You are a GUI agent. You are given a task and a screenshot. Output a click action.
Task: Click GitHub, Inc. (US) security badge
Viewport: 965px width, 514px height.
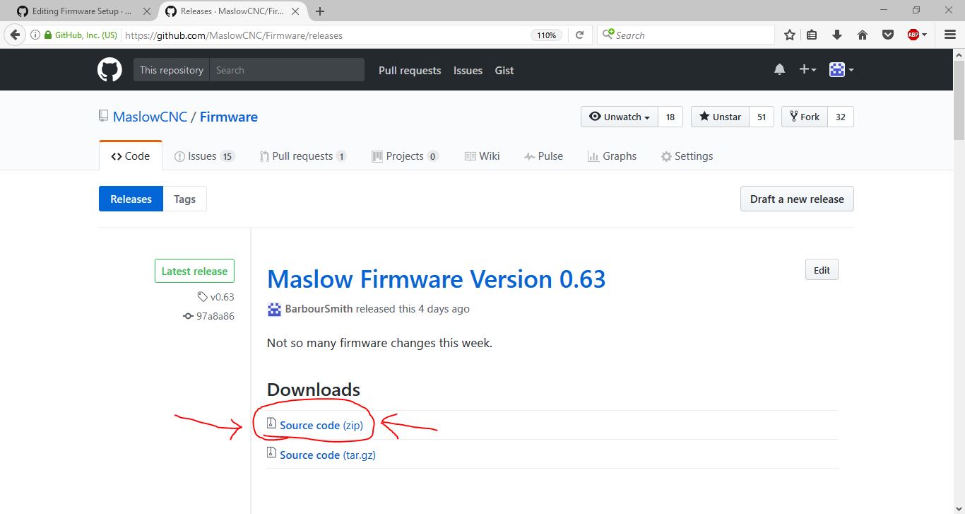81,35
